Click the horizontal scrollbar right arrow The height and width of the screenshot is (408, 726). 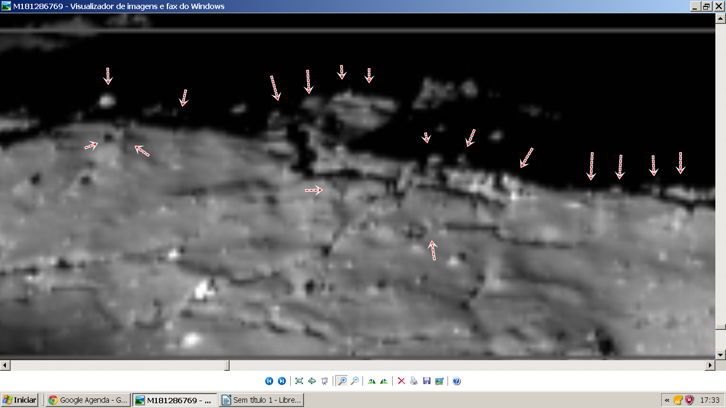pyautogui.click(x=710, y=365)
